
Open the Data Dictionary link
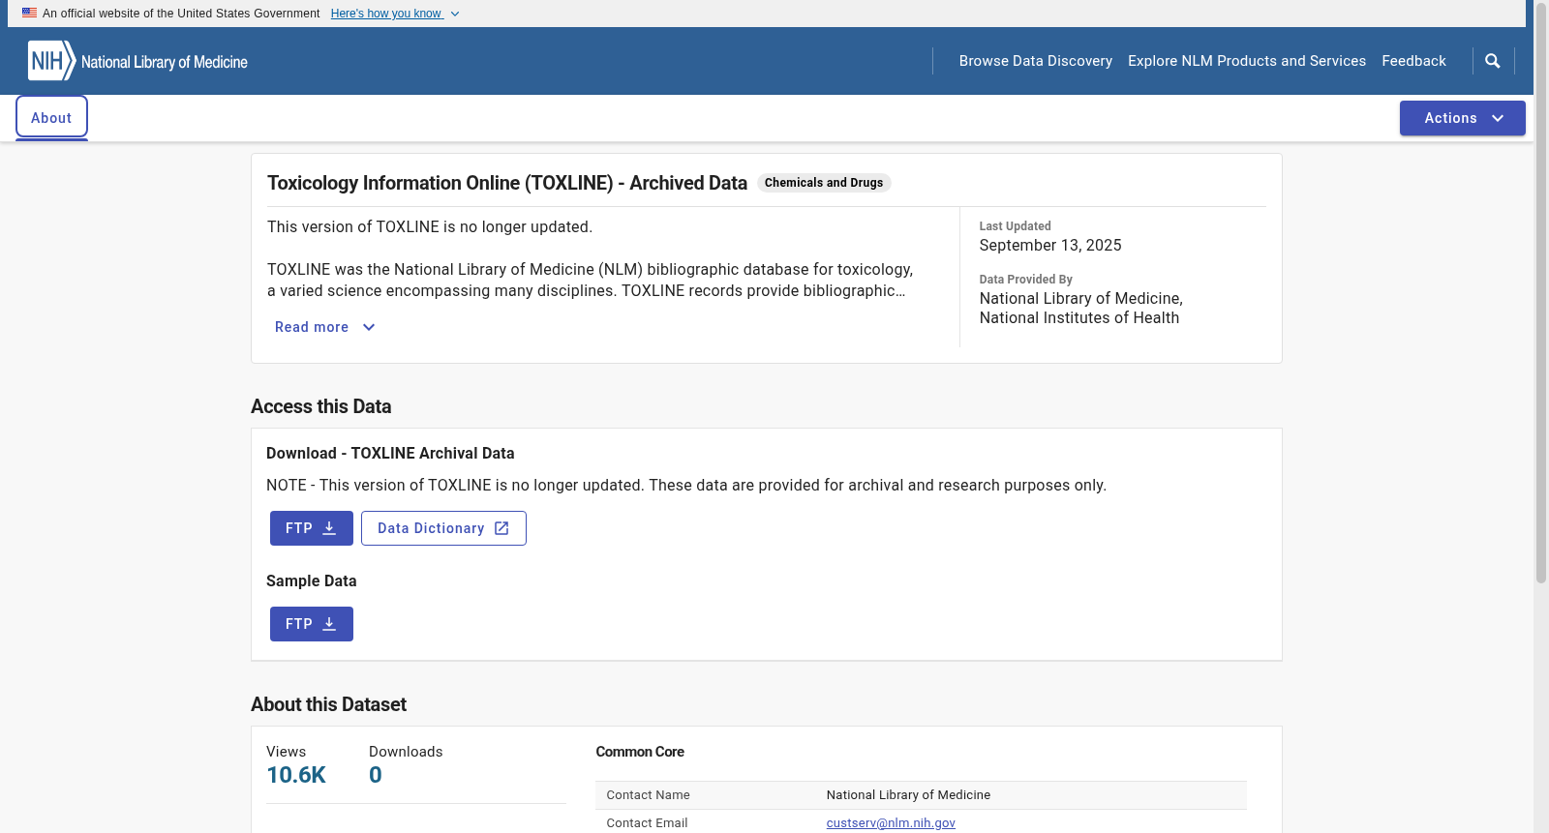[443, 528]
